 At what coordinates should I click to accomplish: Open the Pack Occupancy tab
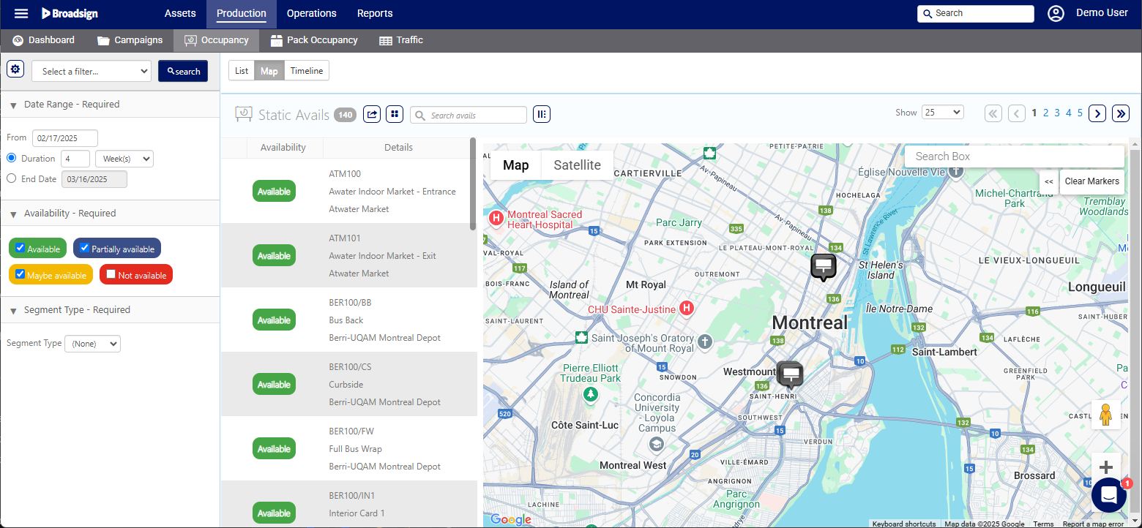coord(314,40)
